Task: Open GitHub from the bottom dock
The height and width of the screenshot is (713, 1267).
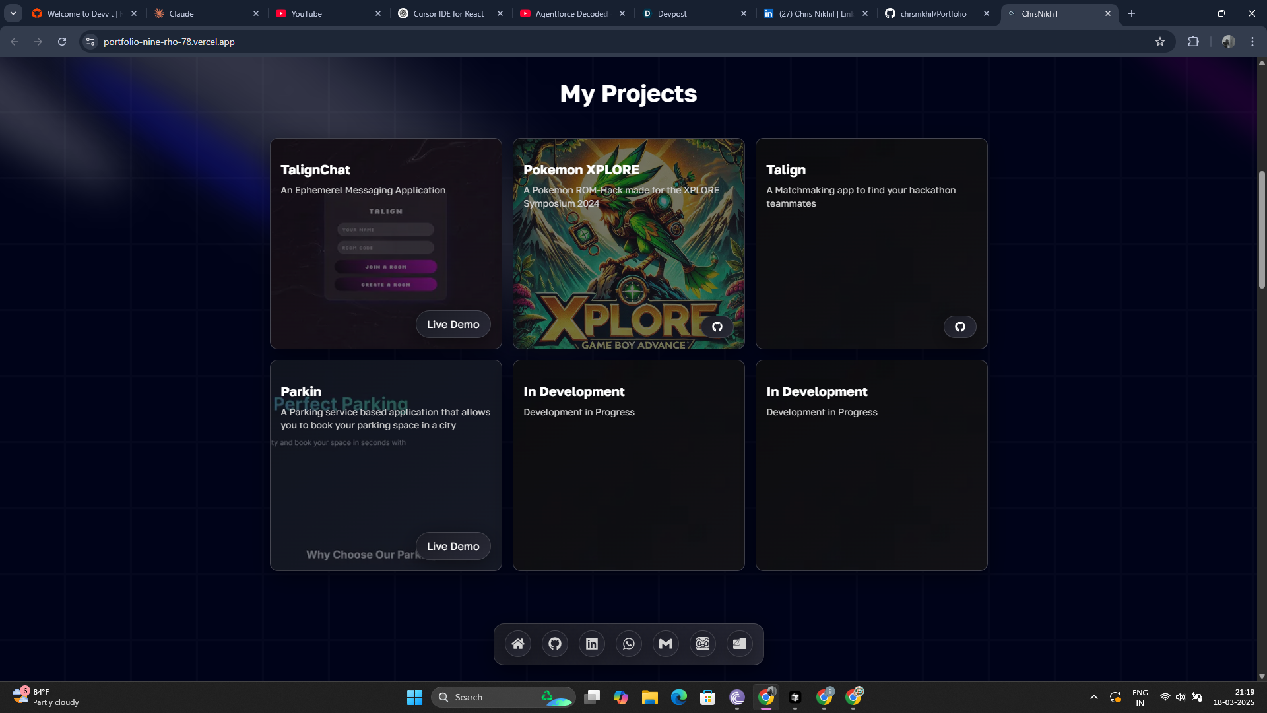Action: [x=555, y=644]
